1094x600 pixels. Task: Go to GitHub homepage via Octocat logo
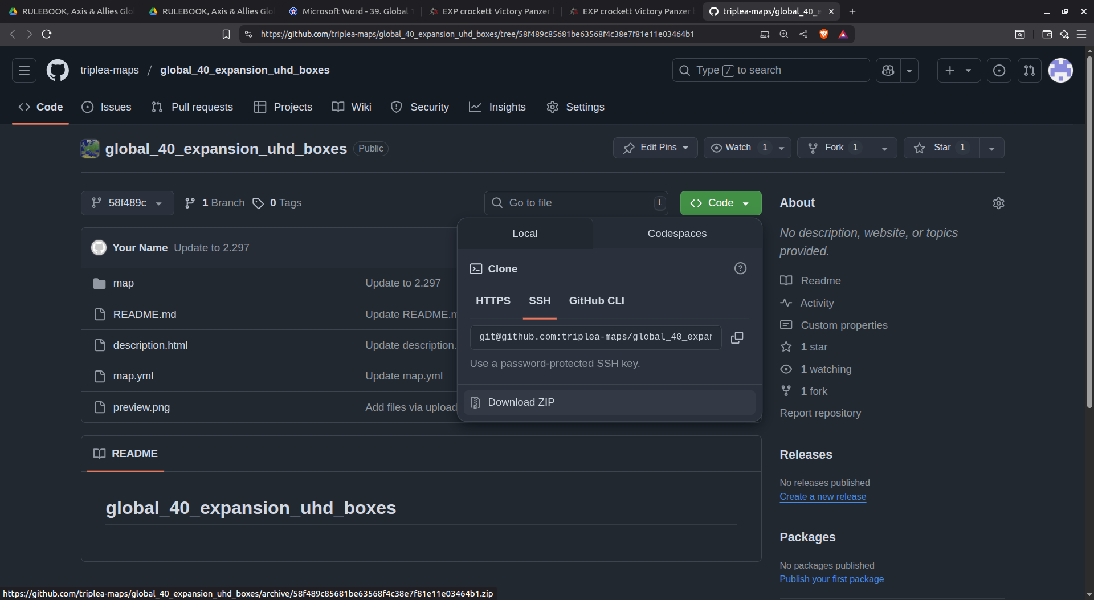58,70
